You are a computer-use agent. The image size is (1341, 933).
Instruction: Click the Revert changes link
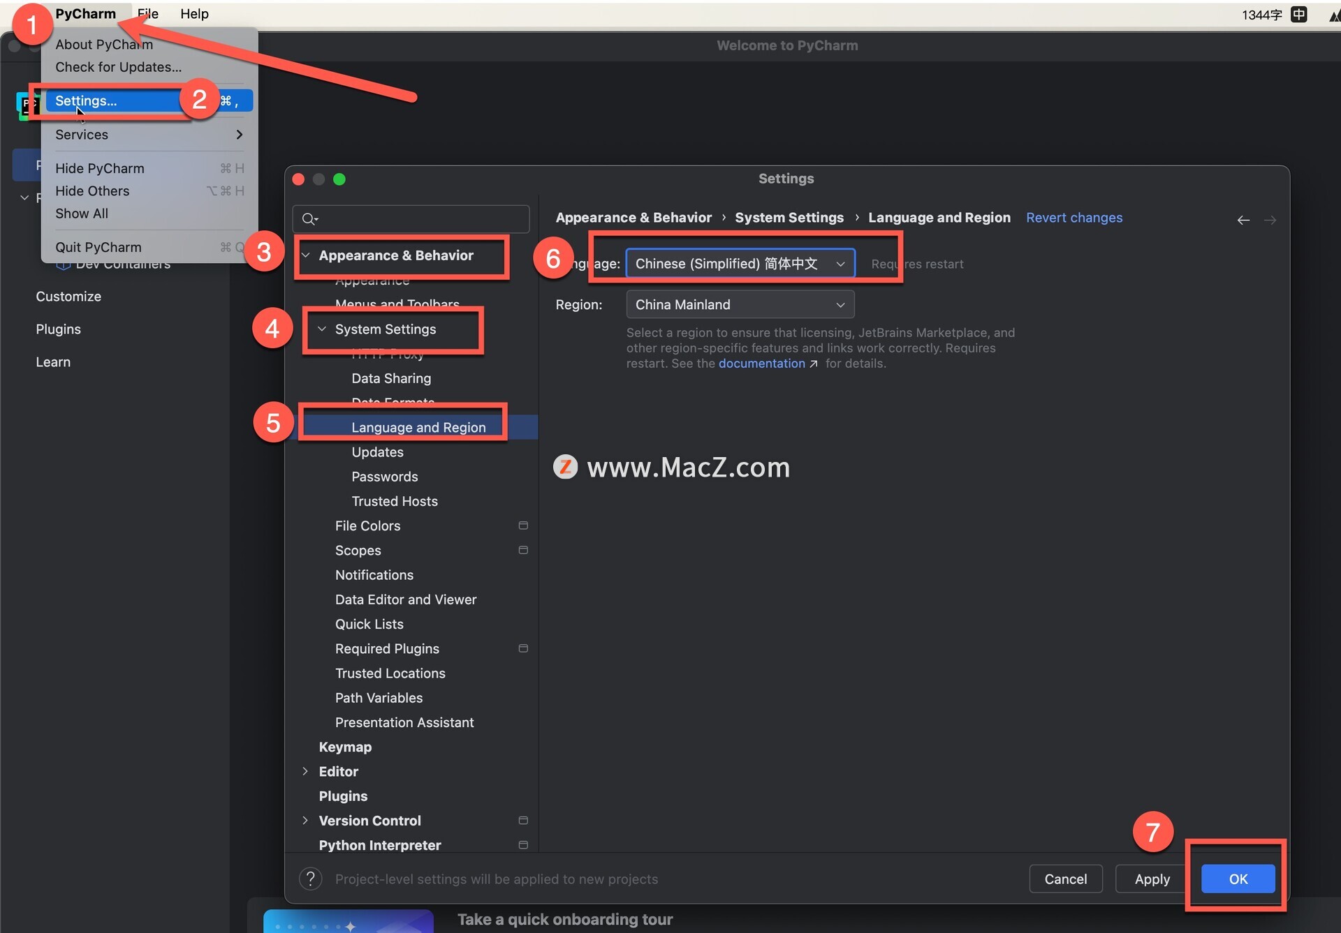tap(1074, 218)
